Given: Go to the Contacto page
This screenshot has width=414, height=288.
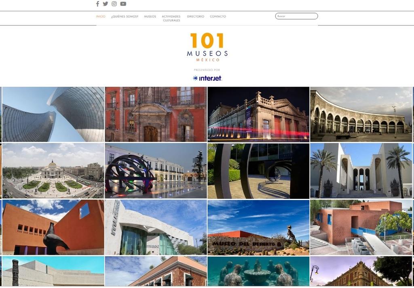Looking at the screenshot, I should (218, 17).
